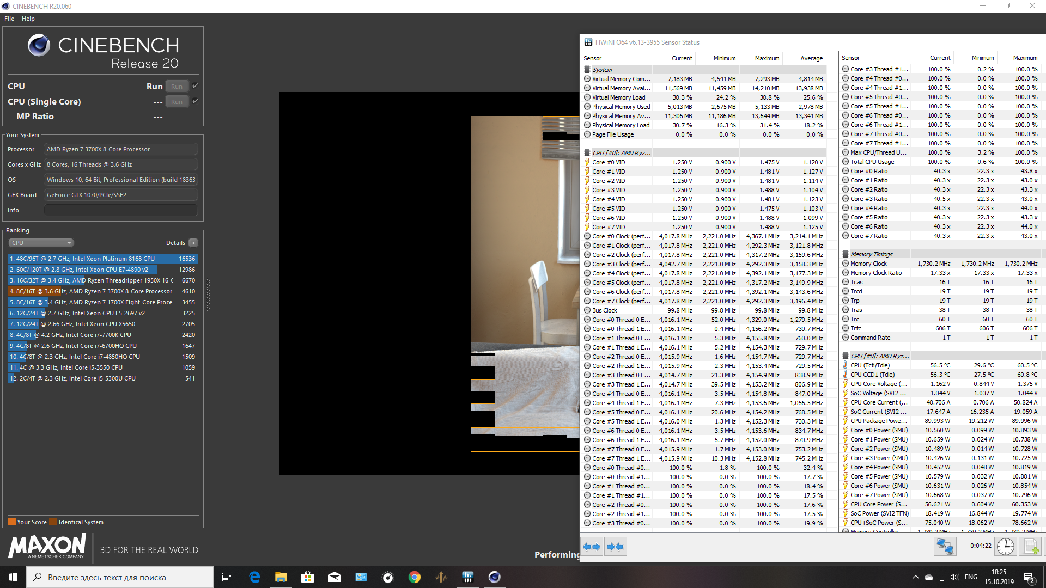Click the Info text field

121,210
